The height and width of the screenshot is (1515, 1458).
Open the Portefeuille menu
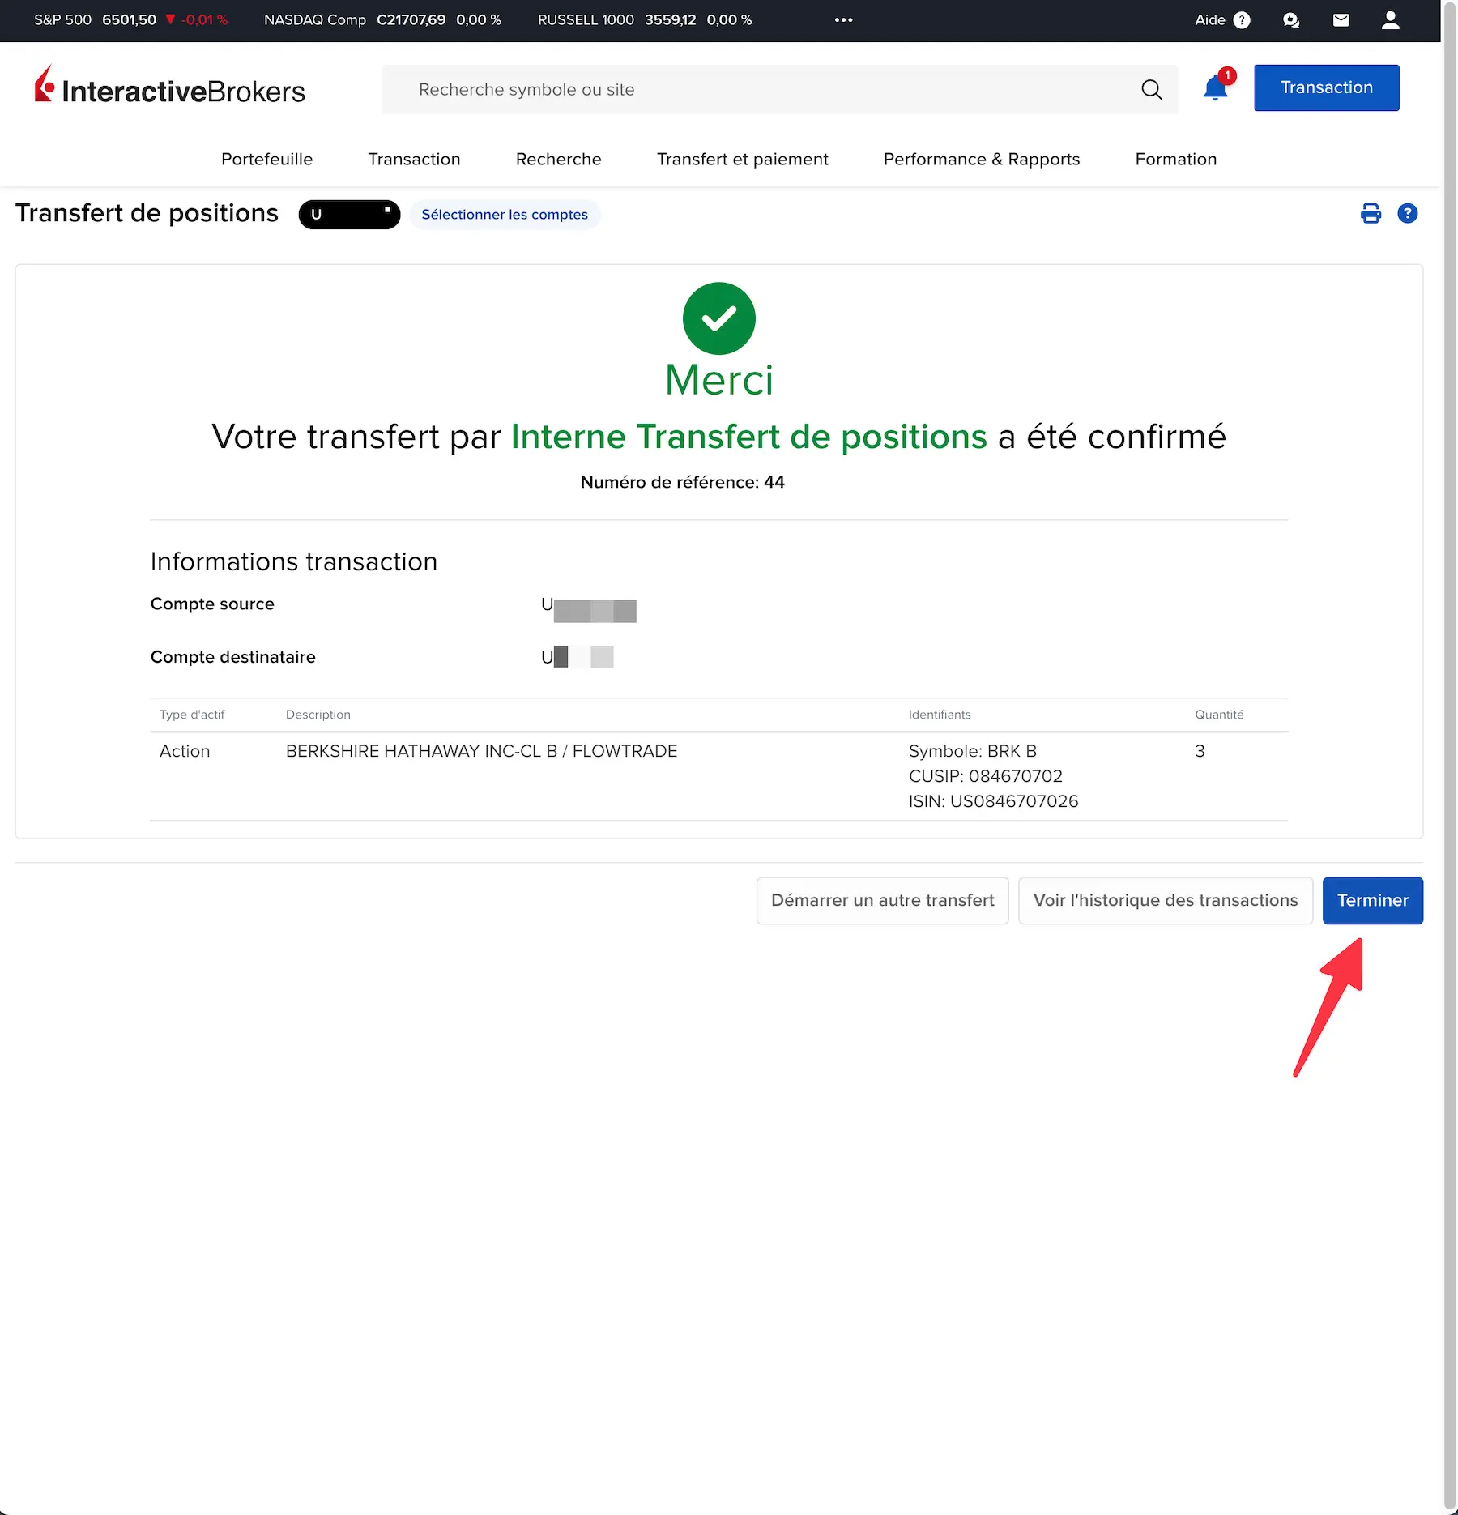tap(267, 159)
